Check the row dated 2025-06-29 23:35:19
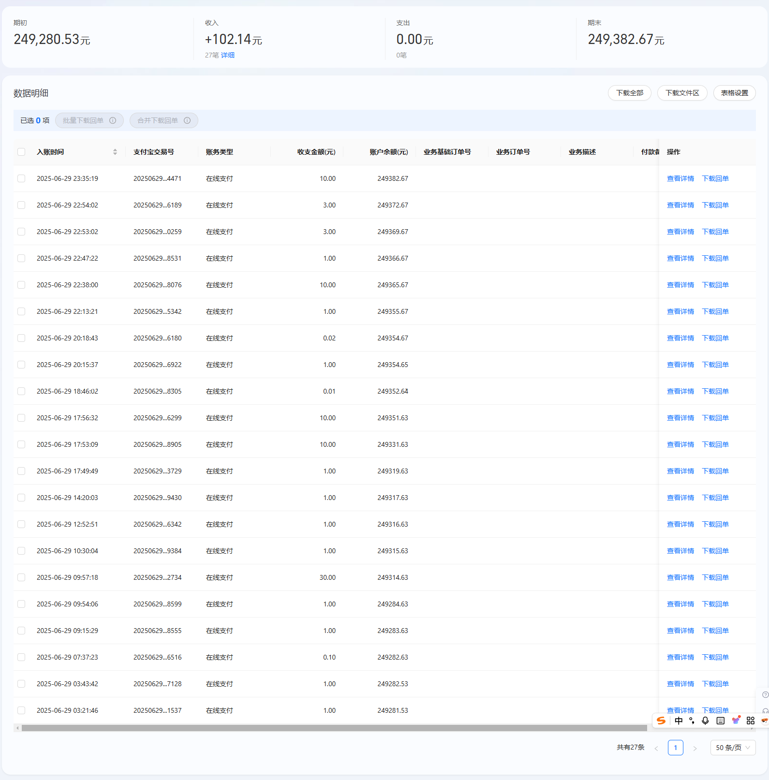This screenshot has height=780, width=769. [x=21, y=178]
